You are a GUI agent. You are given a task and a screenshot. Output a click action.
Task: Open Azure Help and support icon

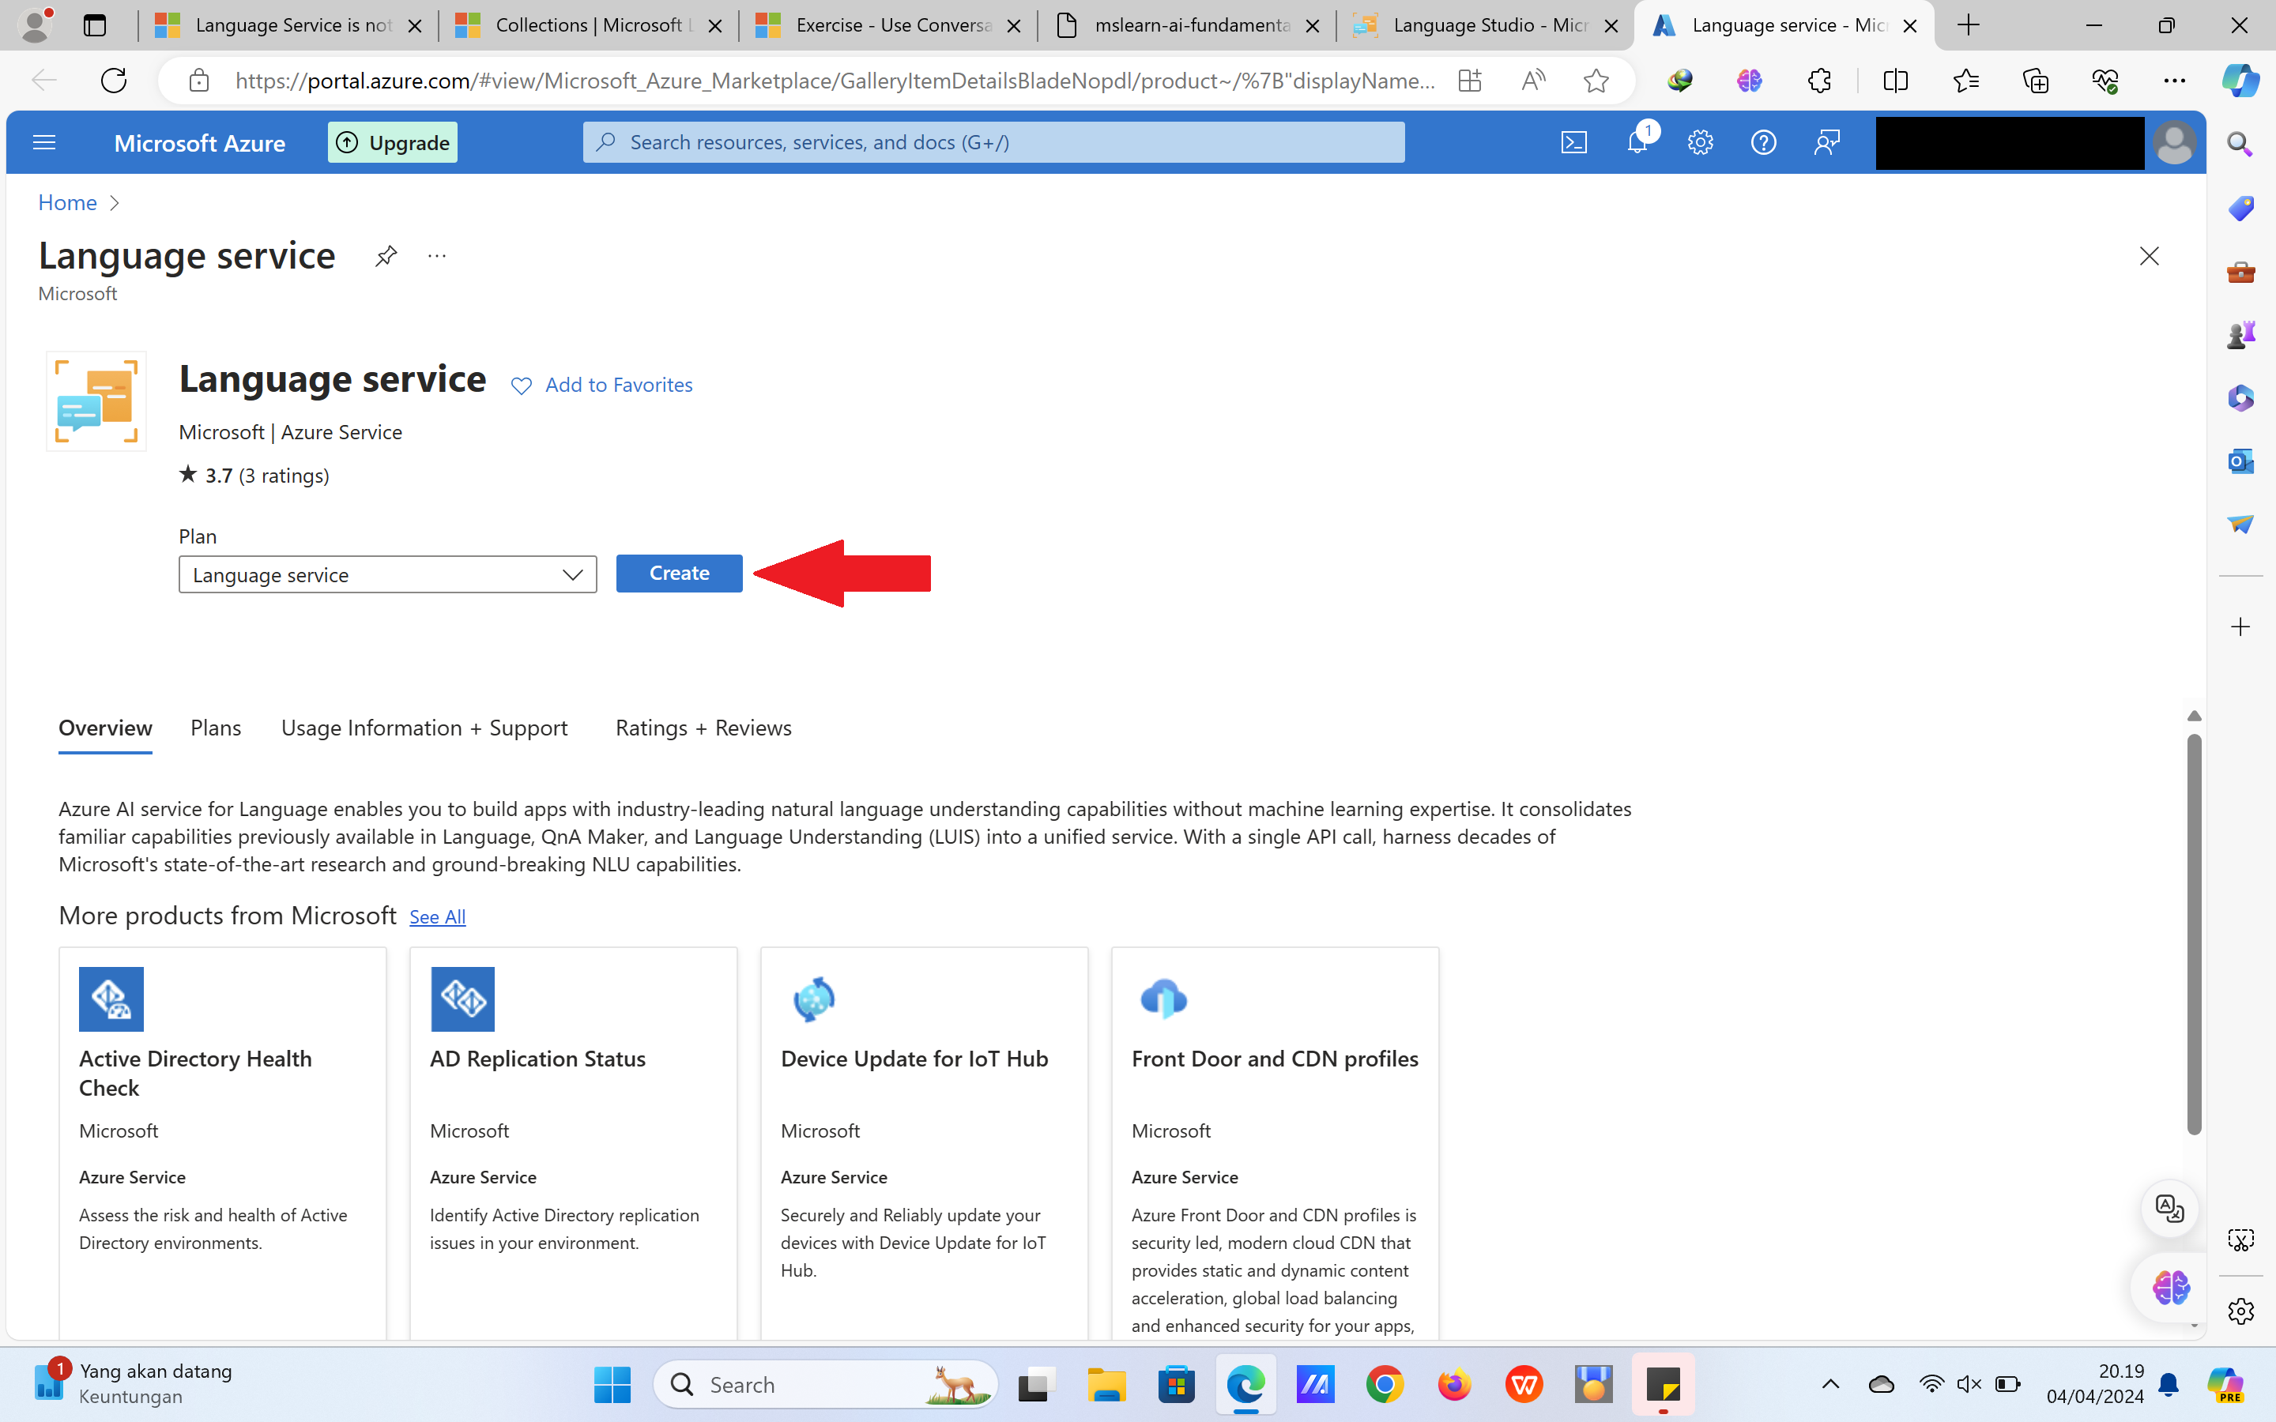point(1763,142)
